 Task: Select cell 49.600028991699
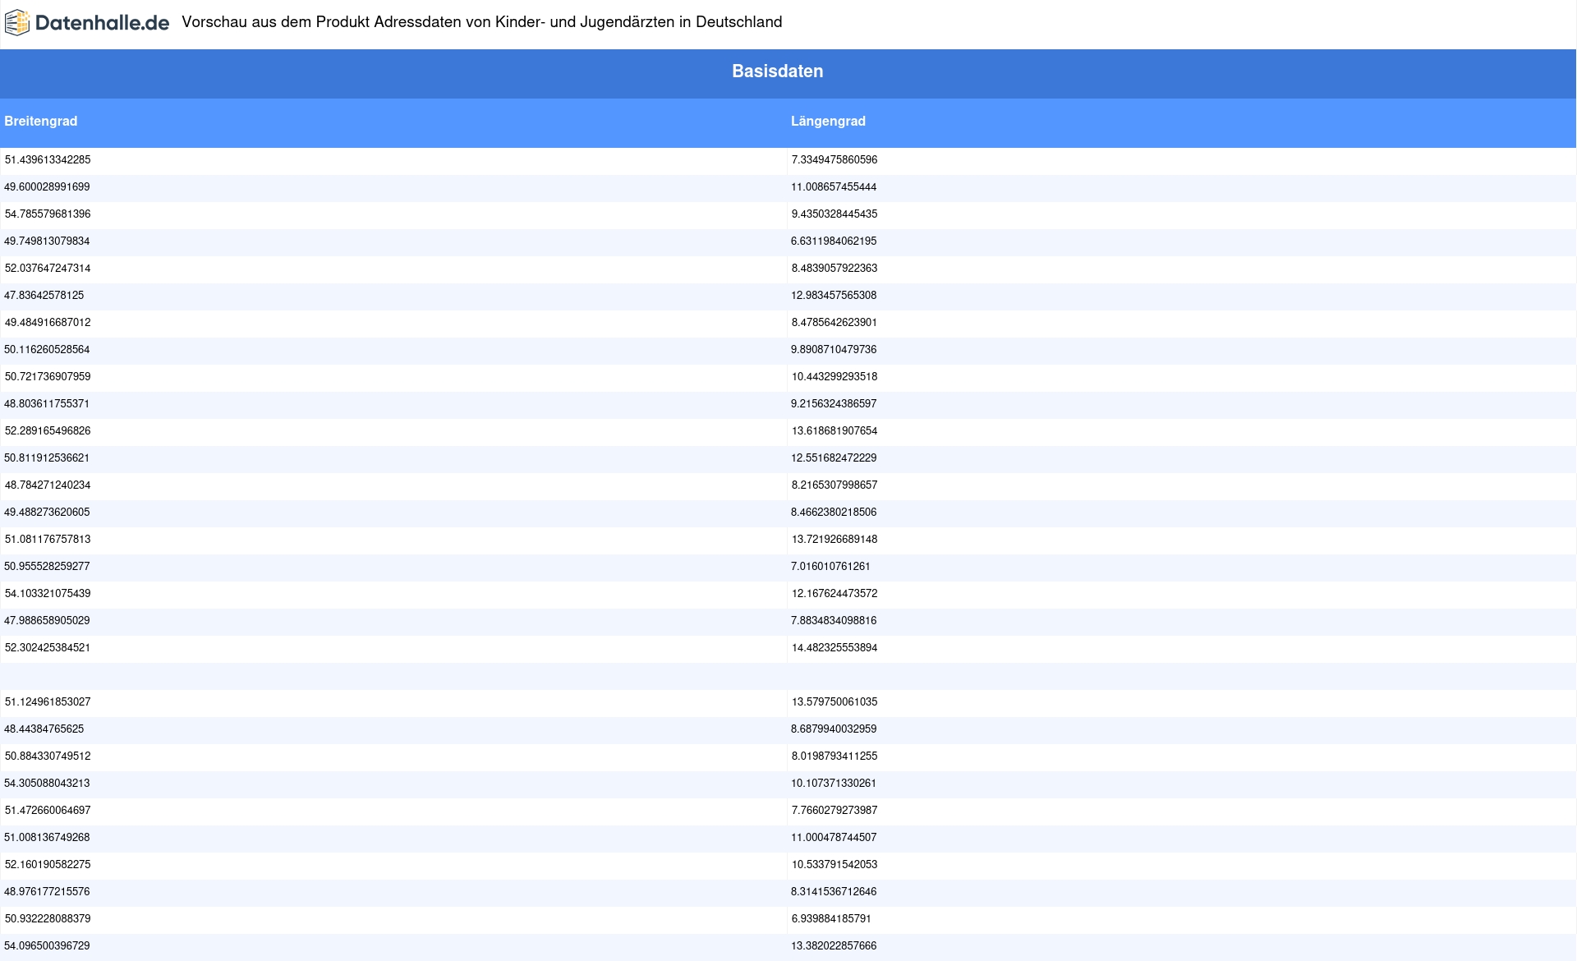47,187
